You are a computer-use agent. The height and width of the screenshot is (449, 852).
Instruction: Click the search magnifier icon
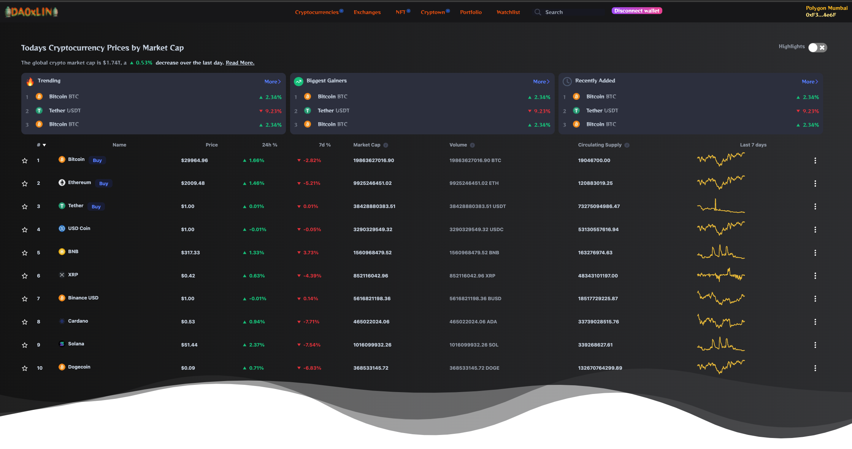tap(538, 12)
